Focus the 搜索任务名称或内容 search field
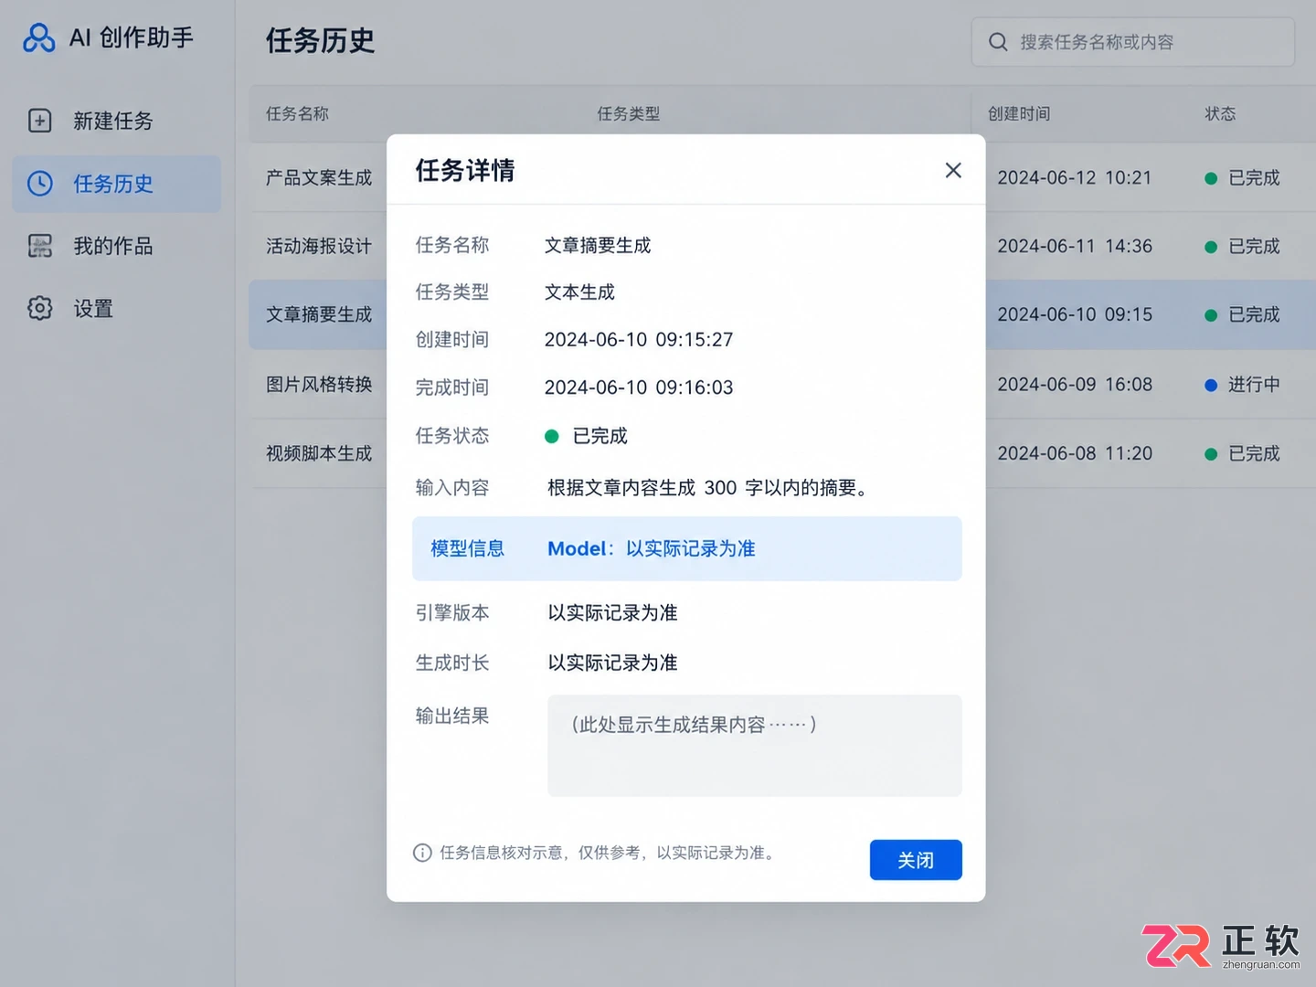The width and height of the screenshot is (1316, 987). coord(1133,42)
